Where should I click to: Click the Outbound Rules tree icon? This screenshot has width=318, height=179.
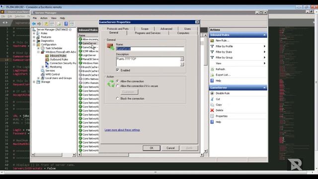tap(47, 60)
